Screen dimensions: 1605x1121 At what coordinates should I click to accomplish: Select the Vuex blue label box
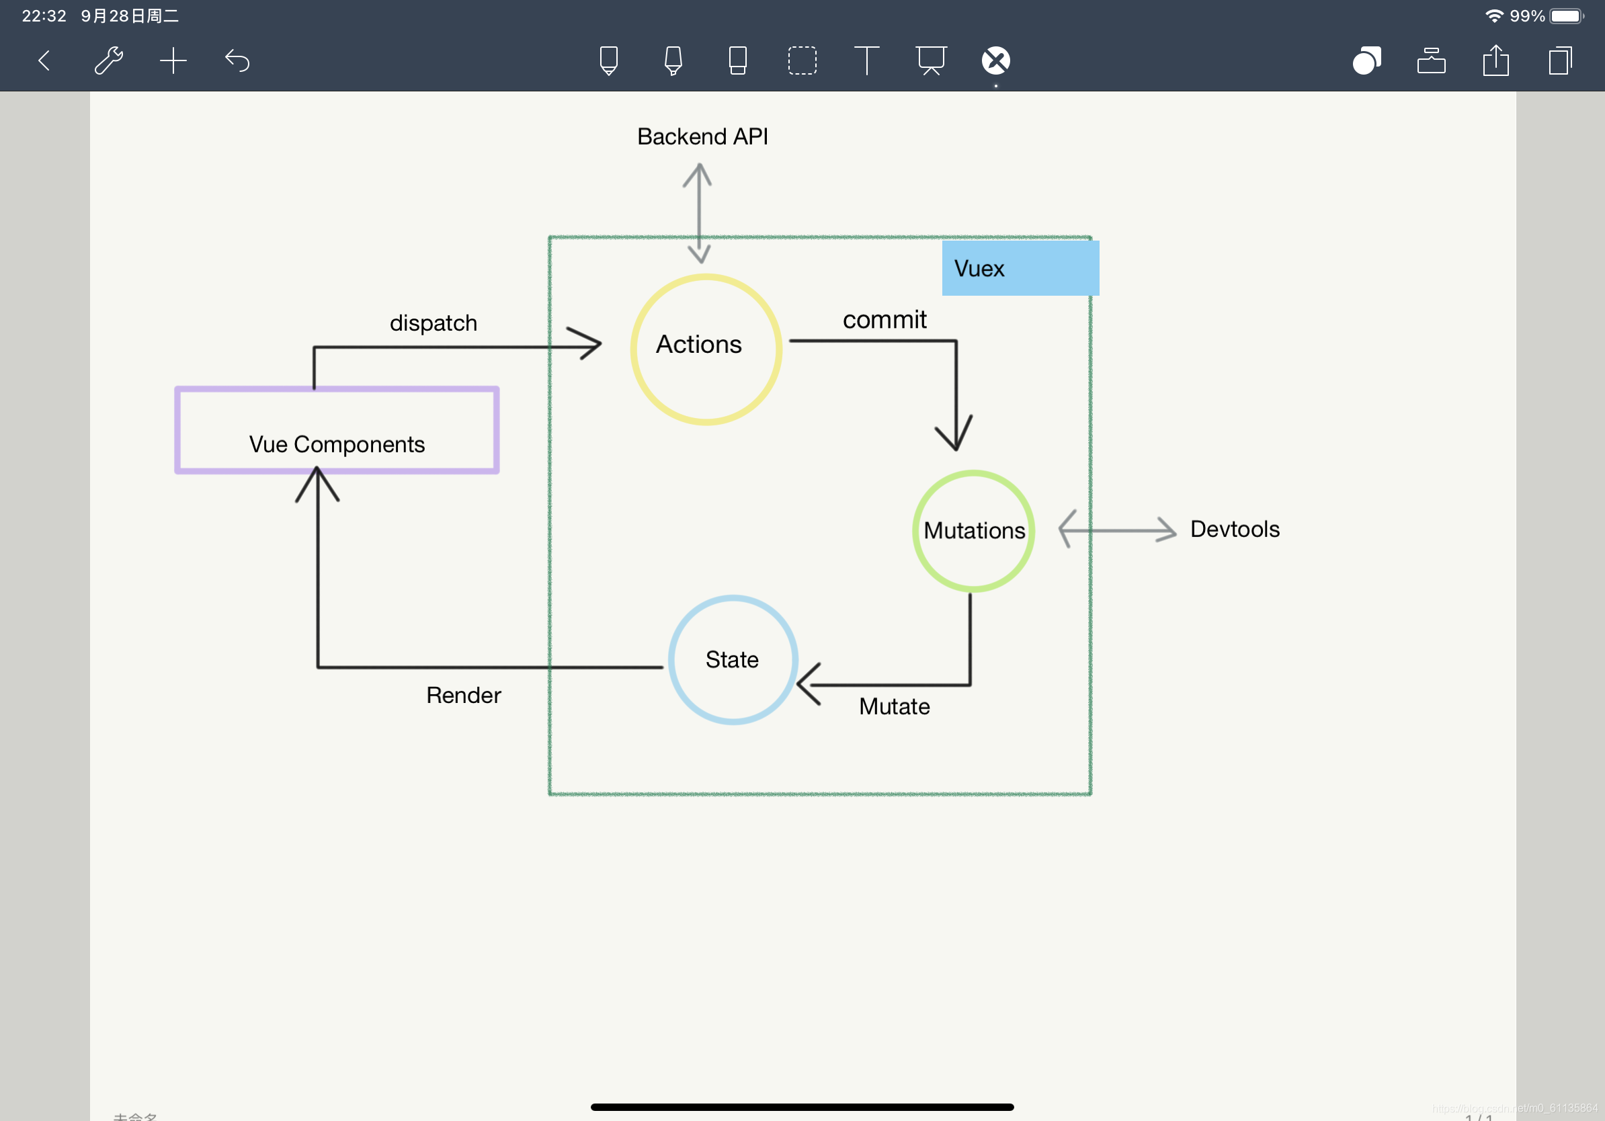pyautogui.click(x=1021, y=268)
